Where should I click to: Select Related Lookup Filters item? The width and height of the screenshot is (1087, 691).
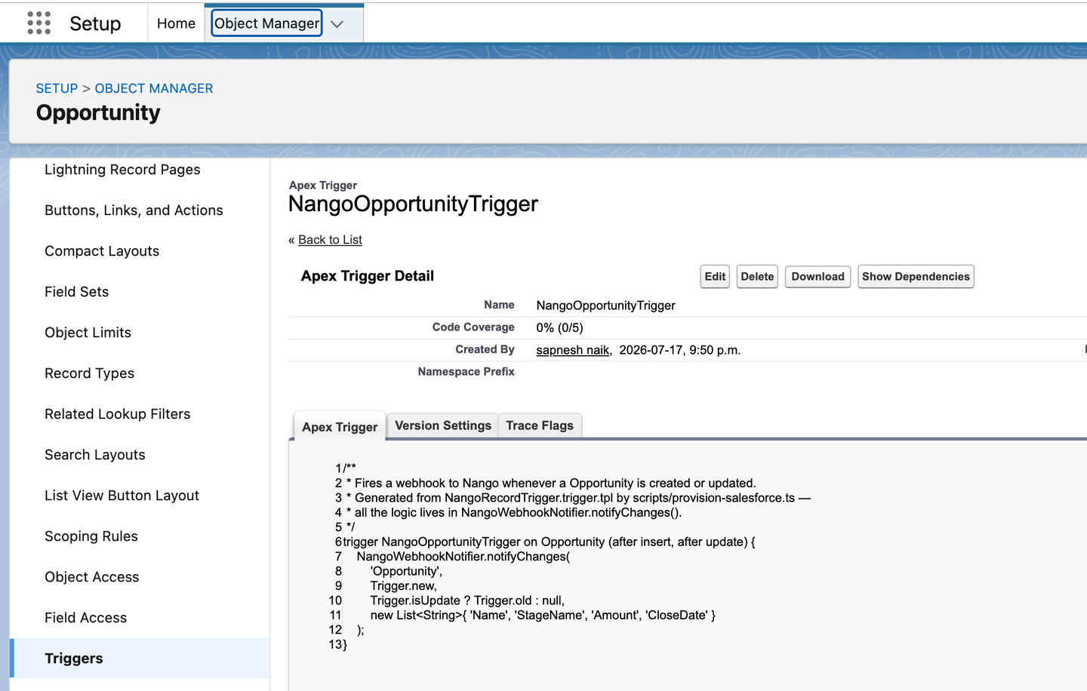117,414
